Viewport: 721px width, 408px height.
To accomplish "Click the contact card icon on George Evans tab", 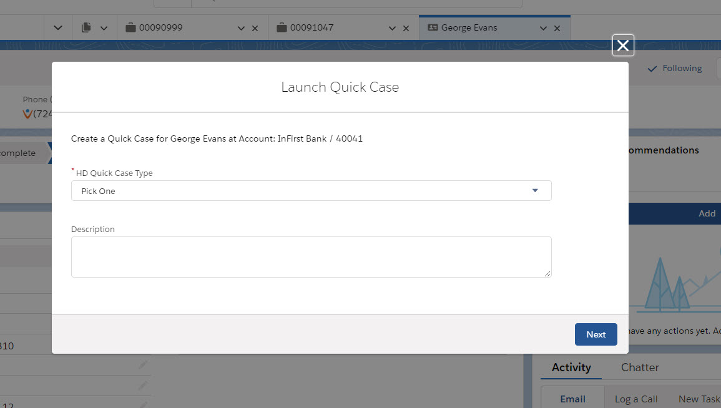I will tap(433, 28).
